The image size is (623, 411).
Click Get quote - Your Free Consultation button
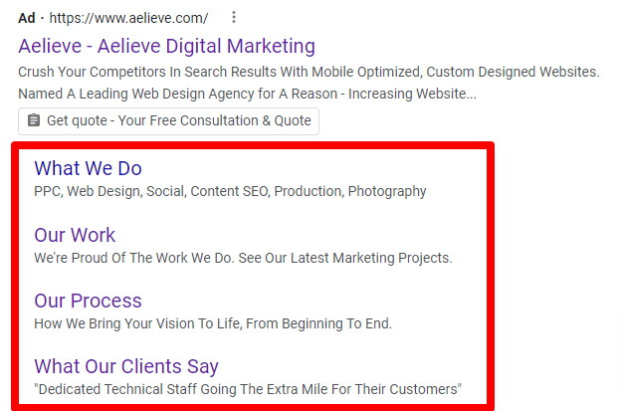pyautogui.click(x=168, y=121)
